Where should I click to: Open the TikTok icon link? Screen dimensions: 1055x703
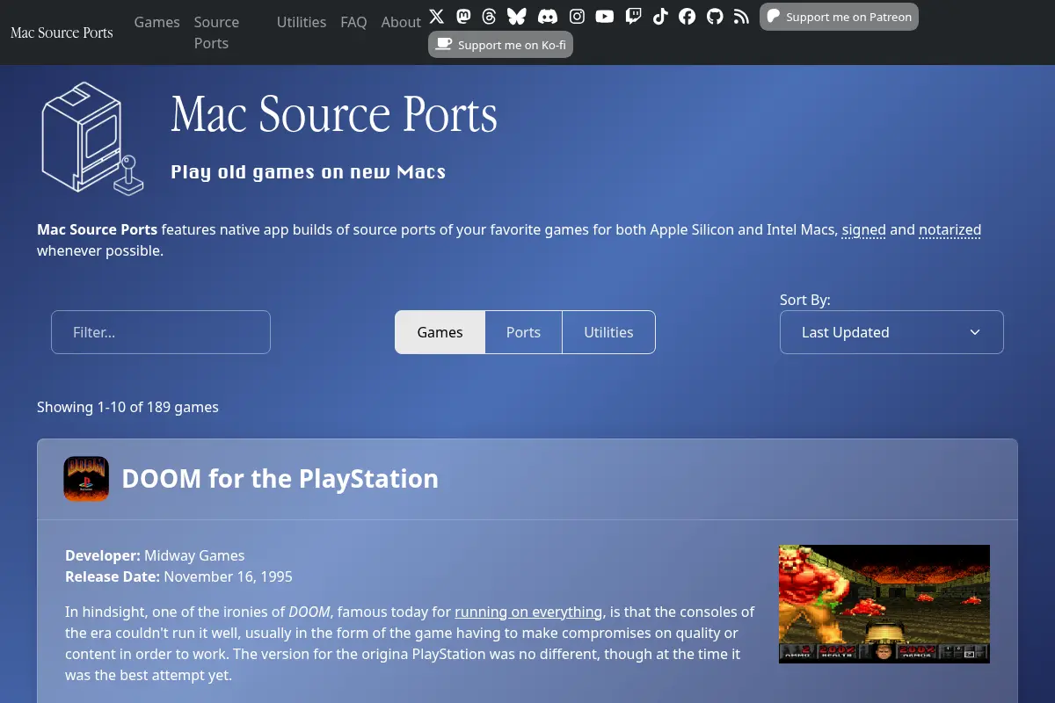[x=660, y=17]
